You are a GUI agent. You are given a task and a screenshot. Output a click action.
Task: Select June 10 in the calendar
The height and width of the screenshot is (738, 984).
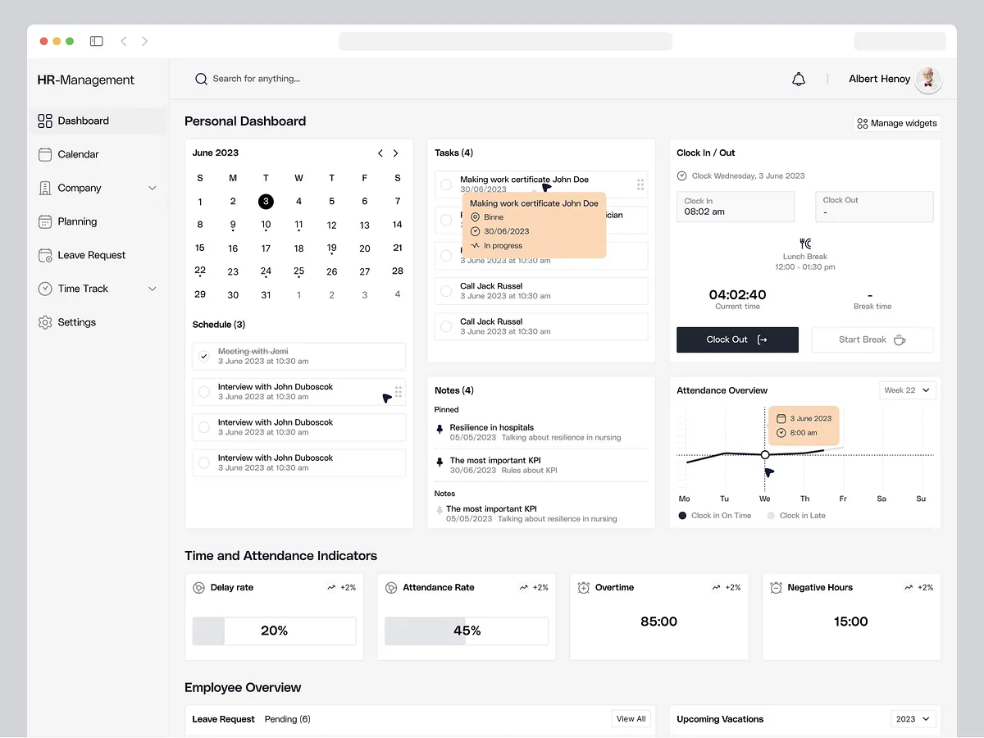266,225
